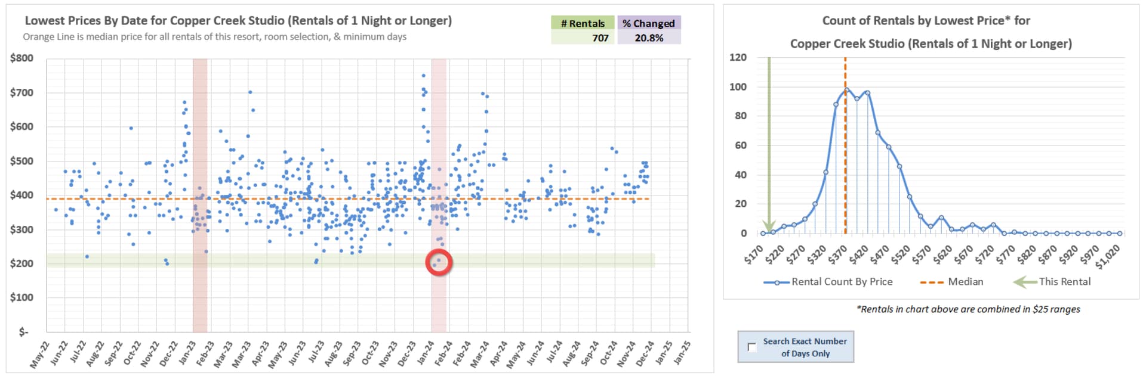Click the Lowest Prices By Date chart title

238,20
